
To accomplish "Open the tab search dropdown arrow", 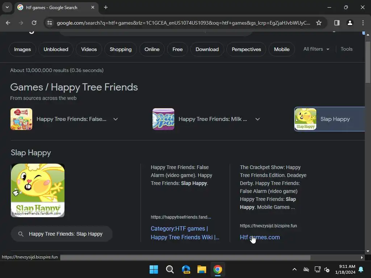I will pyautogui.click(x=7, y=7).
